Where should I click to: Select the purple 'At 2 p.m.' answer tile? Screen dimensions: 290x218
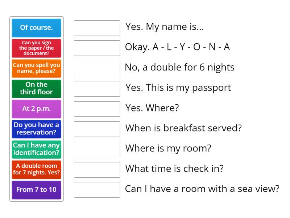[x=36, y=109]
